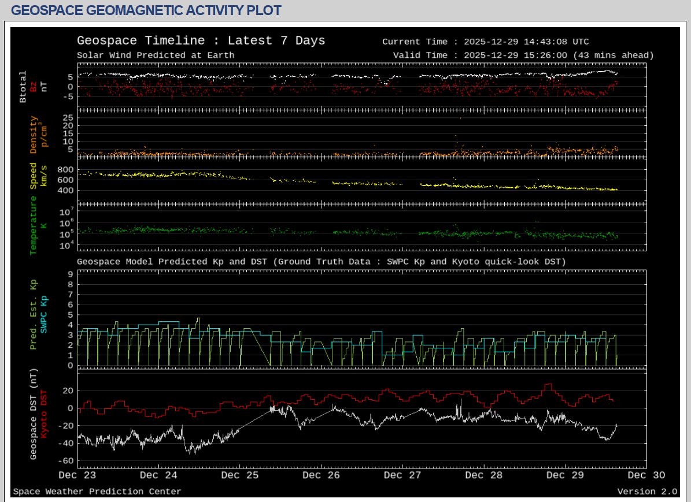The image size is (691, 502).
Task: Click the Space Weather Prediction Center credit
Action: click(97, 492)
